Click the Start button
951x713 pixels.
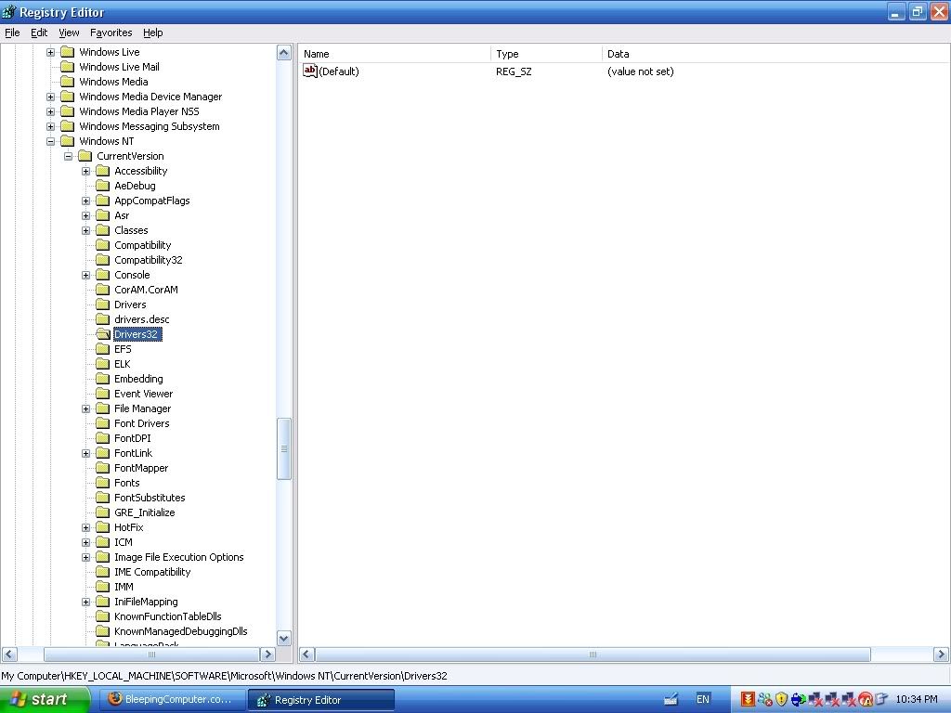pyautogui.click(x=45, y=699)
